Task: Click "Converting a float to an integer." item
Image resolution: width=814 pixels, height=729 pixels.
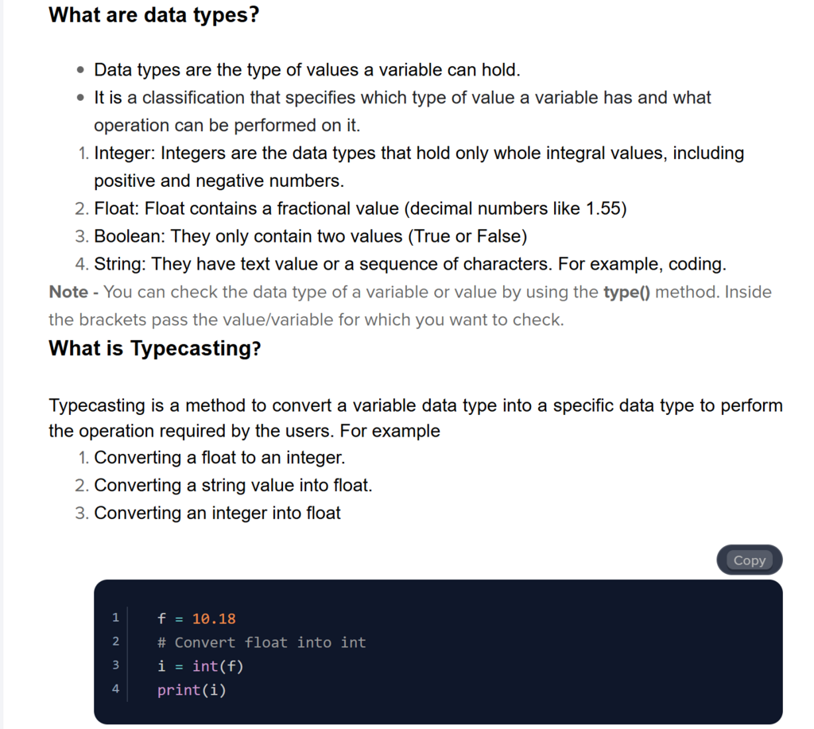Action: coord(219,458)
